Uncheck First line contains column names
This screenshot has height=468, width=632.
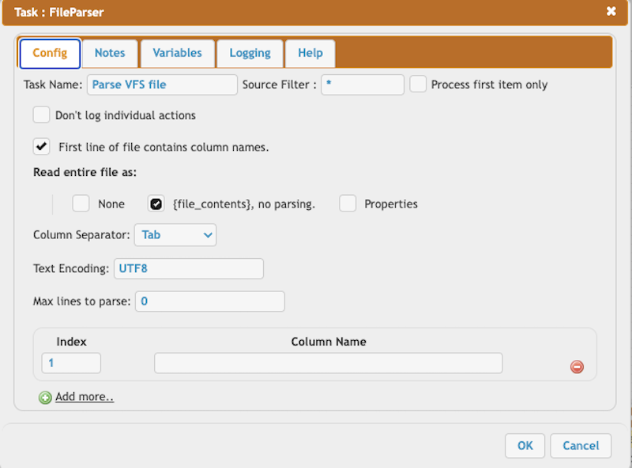42,147
